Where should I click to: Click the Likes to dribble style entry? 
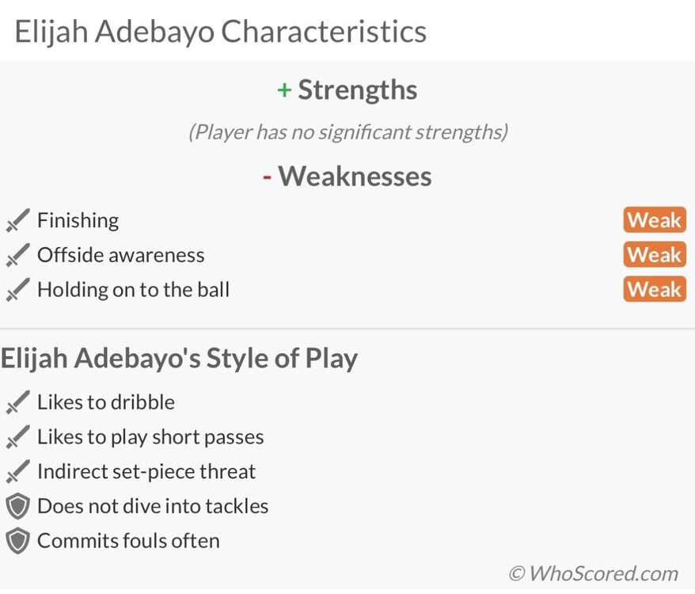pyautogui.click(x=106, y=402)
